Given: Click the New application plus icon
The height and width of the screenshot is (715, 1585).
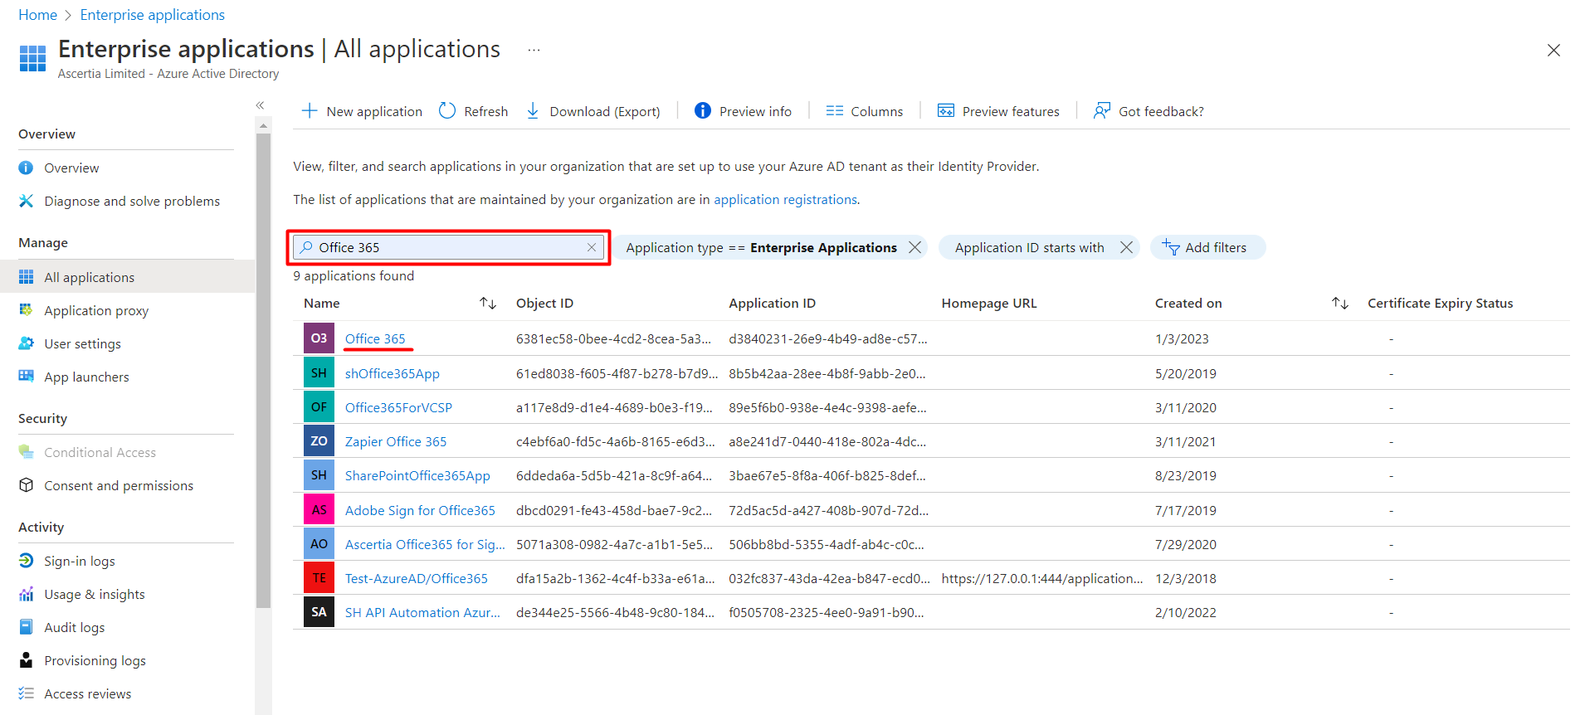Looking at the screenshot, I should (310, 111).
